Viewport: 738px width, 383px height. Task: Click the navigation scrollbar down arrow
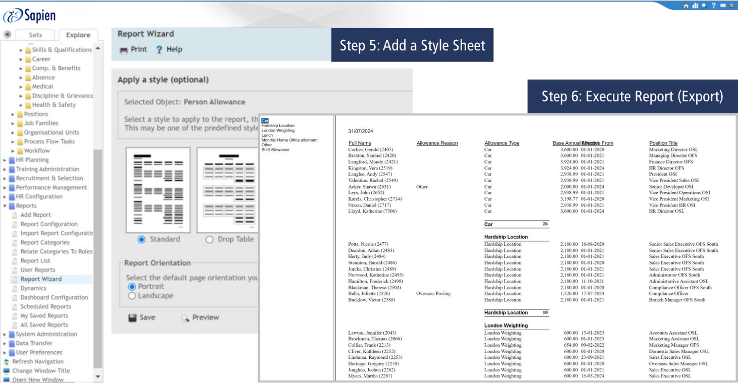coord(97,376)
